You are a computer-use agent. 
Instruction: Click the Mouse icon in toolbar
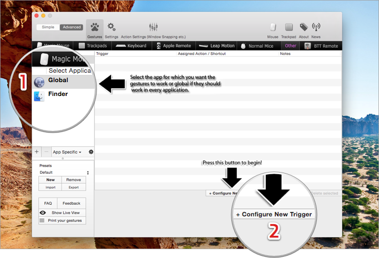pos(273,27)
